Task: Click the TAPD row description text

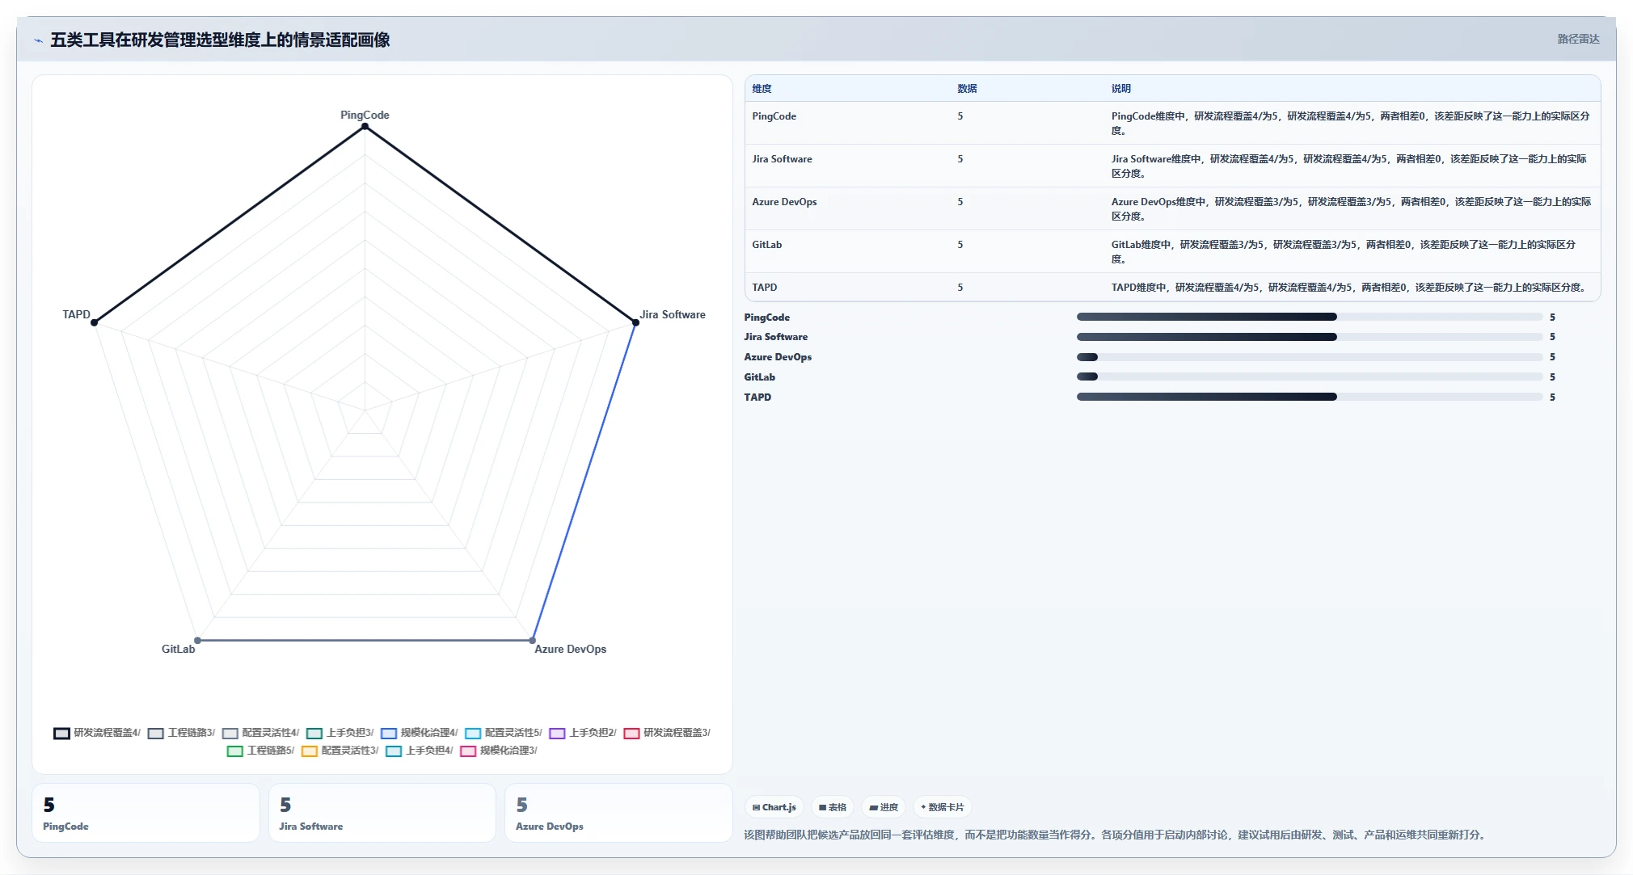Action: coord(1348,288)
